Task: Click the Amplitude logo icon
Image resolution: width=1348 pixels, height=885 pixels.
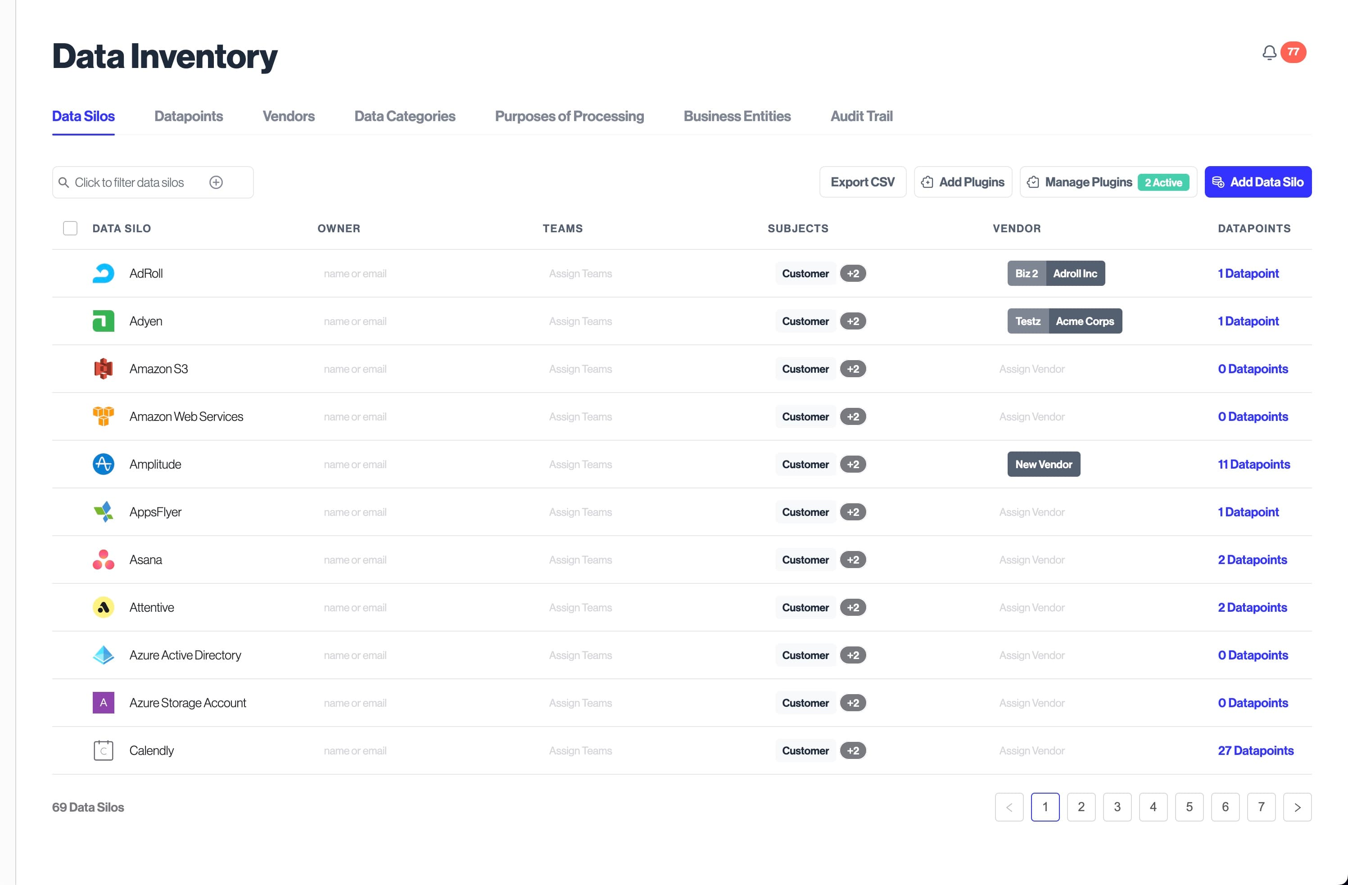Action: (103, 464)
